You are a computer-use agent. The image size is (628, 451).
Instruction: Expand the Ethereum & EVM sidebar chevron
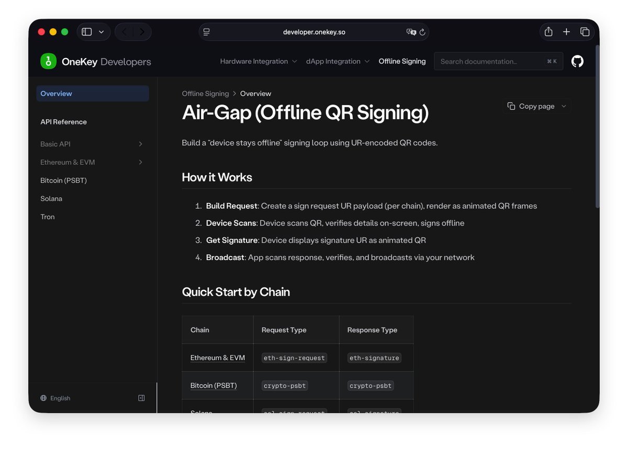click(x=140, y=162)
